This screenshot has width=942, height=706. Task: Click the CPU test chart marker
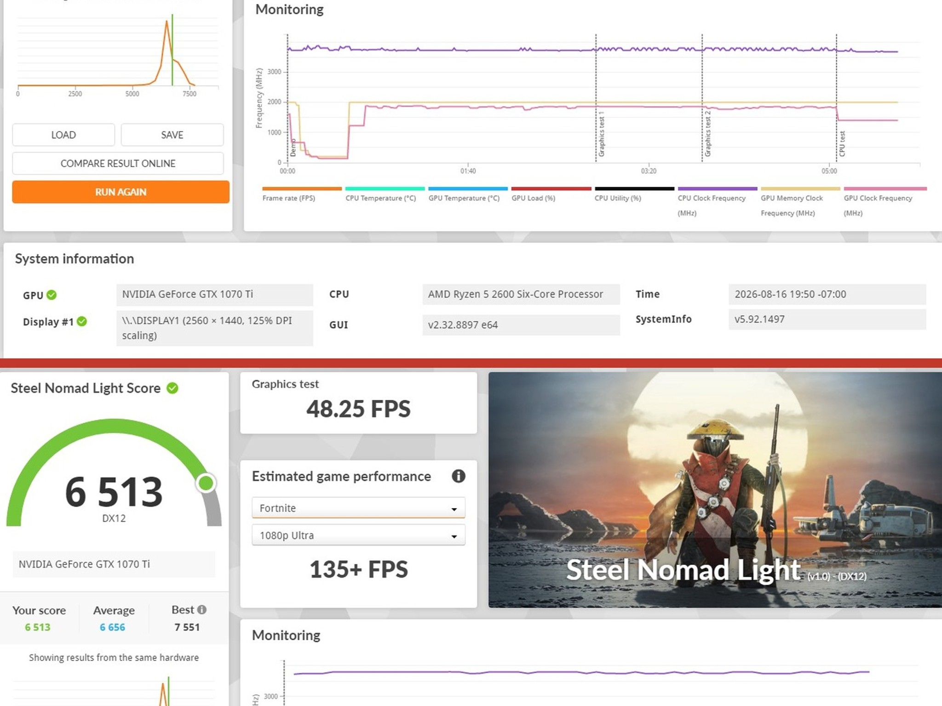(842, 144)
